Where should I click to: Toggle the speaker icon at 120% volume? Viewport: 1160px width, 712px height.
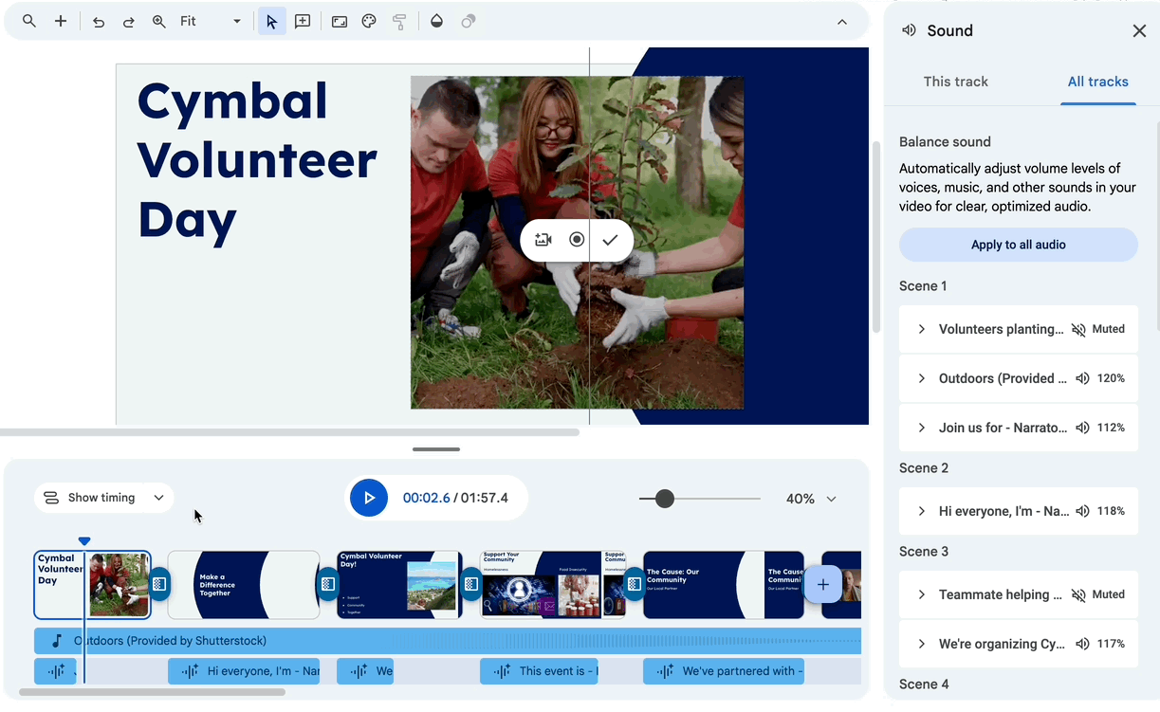click(x=1082, y=378)
